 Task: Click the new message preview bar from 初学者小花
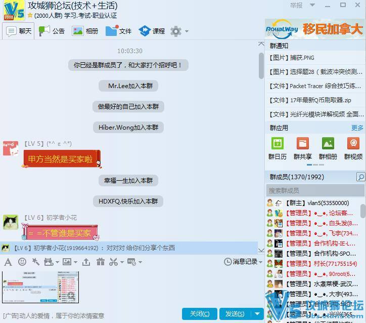129,248
